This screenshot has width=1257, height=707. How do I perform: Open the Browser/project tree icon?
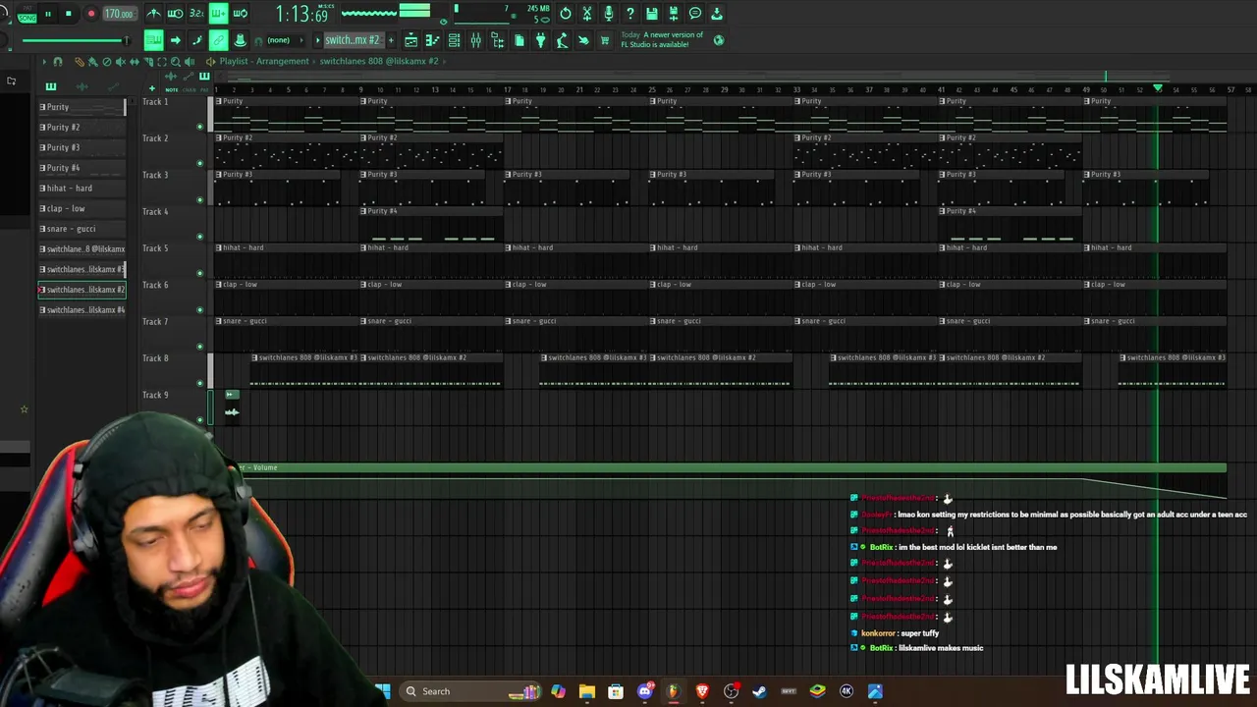click(497, 40)
